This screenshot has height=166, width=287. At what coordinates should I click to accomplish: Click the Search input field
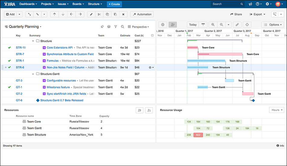[228, 4]
